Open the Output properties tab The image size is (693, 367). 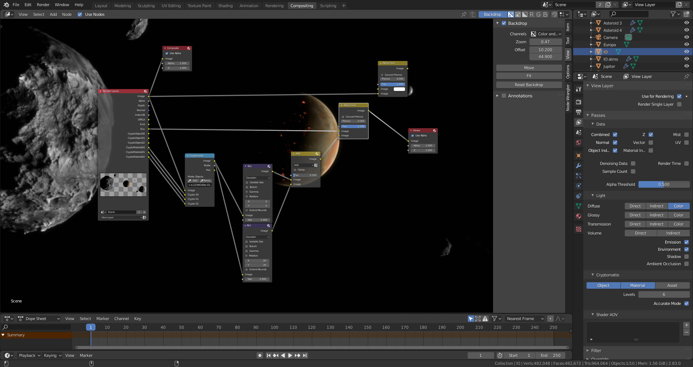tap(579, 112)
